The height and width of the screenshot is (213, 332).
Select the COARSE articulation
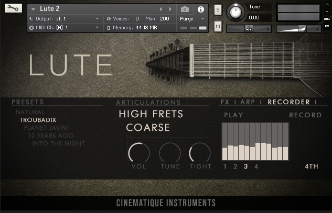[148, 127]
